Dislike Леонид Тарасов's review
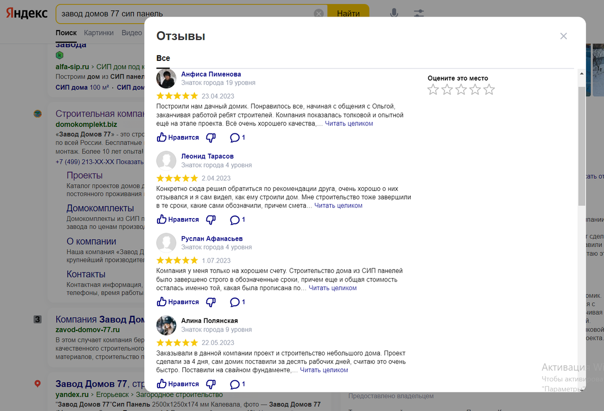 211,220
